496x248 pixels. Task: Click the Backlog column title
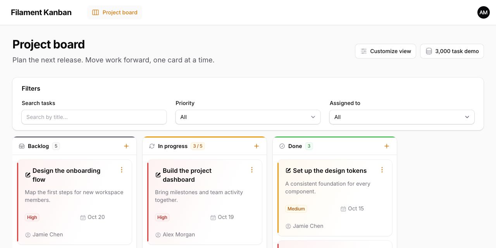click(38, 146)
